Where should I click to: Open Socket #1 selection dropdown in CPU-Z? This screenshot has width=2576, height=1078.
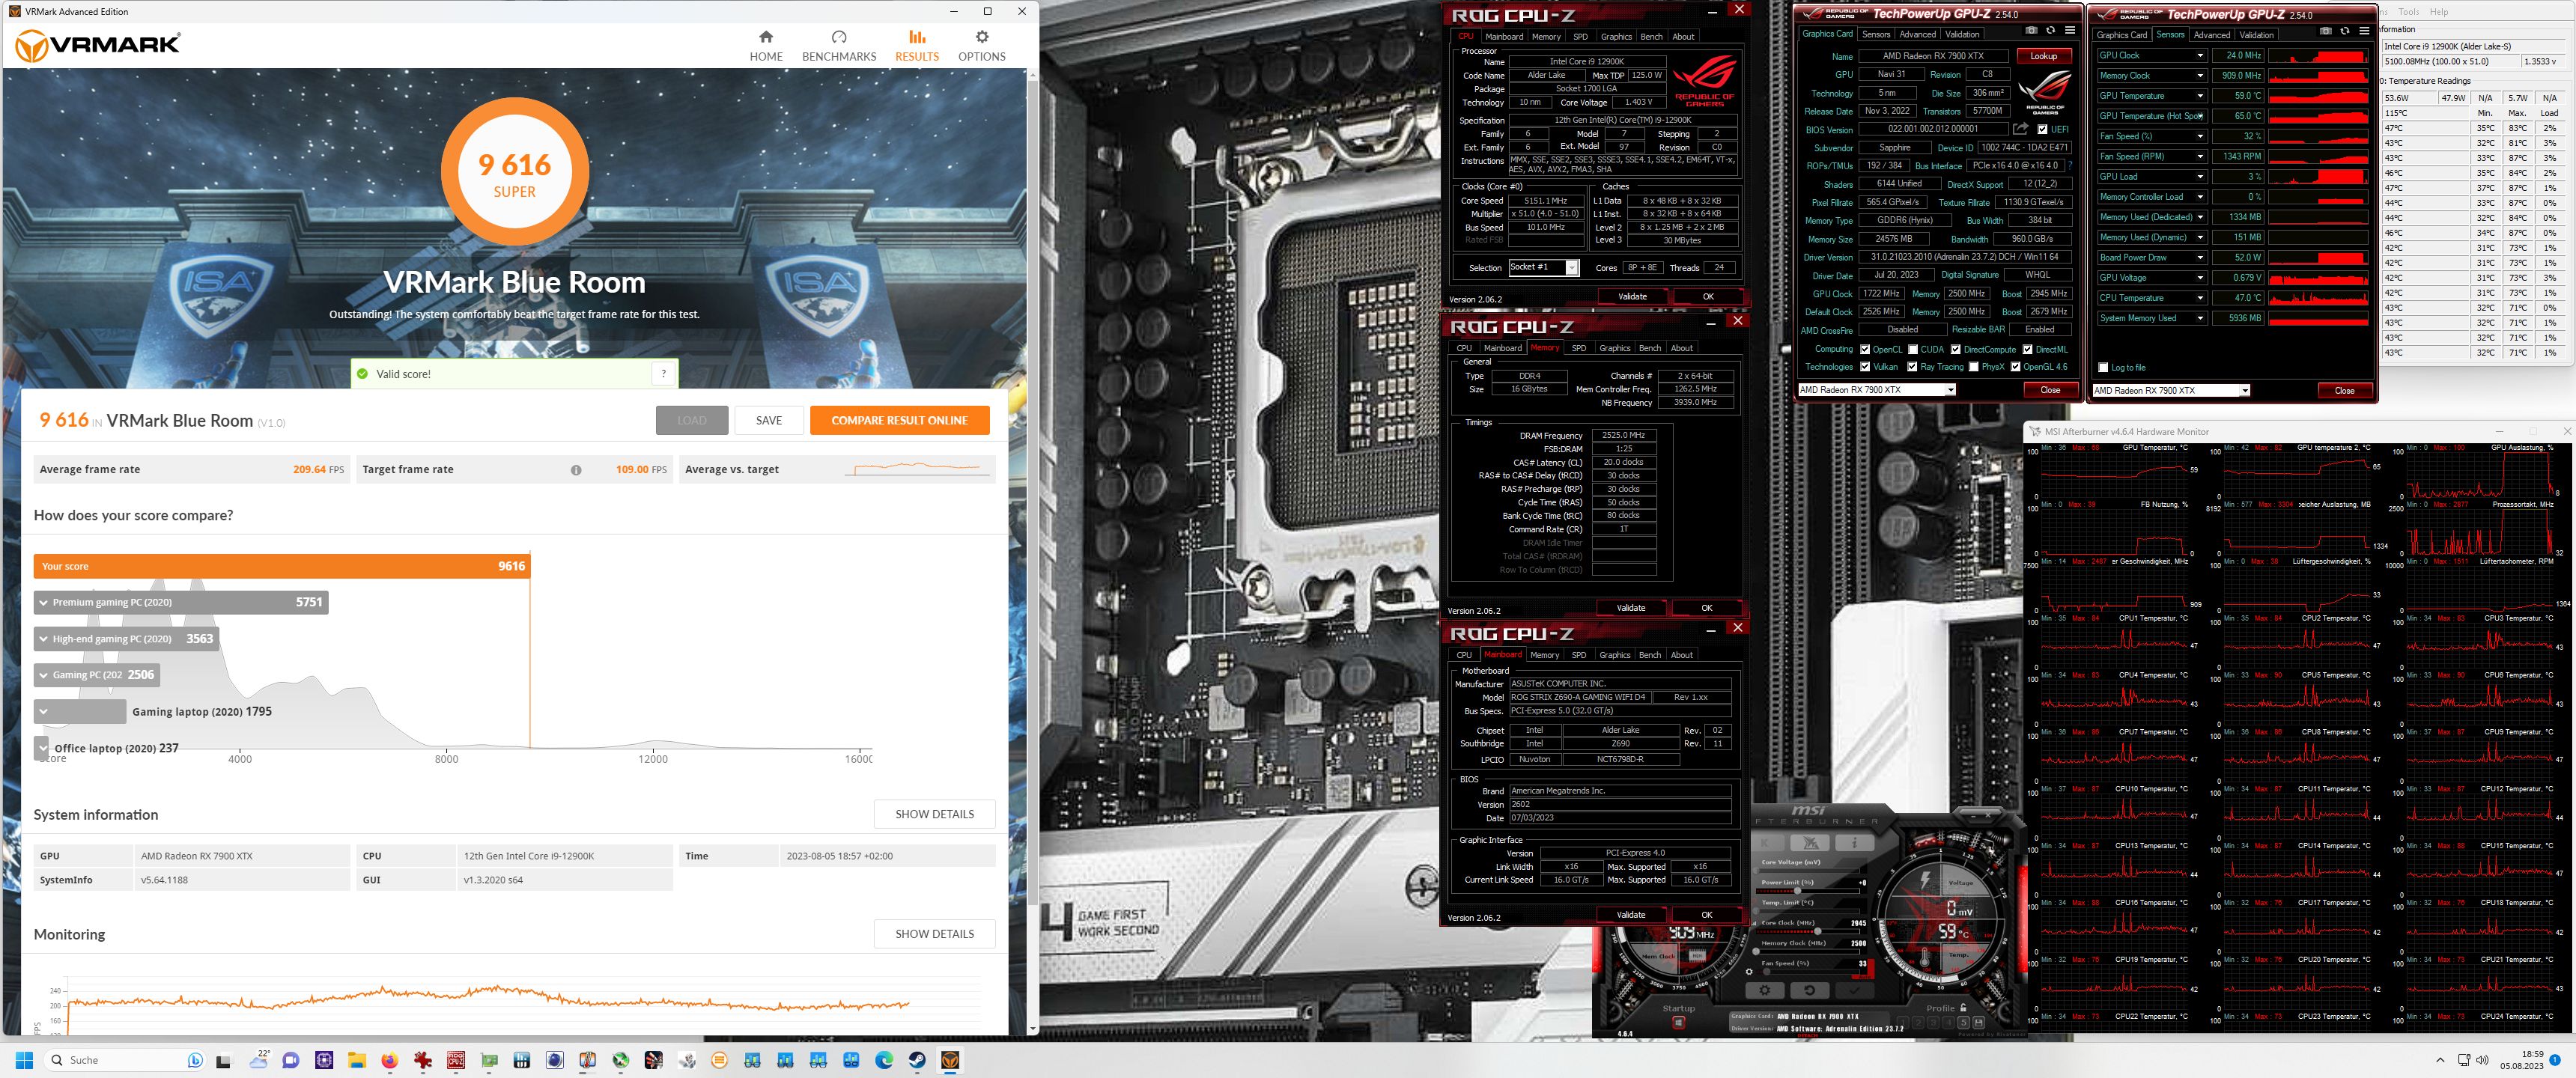click(x=1572, y=267)
